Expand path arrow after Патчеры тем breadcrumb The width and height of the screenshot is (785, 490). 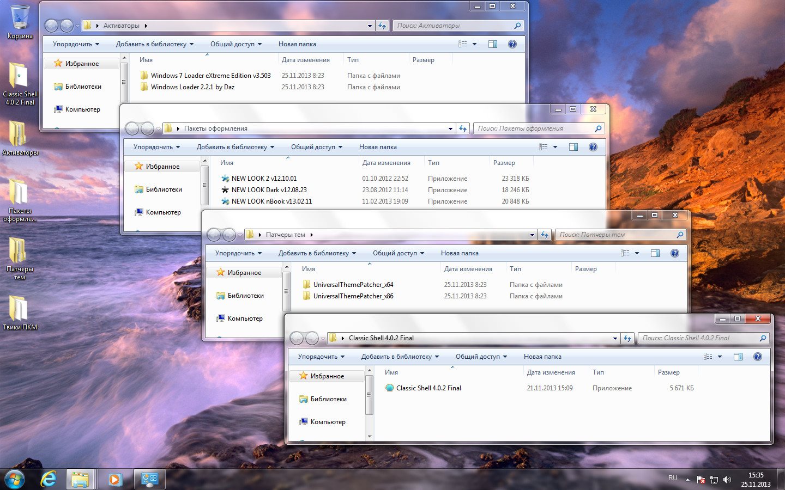(312, 235)
